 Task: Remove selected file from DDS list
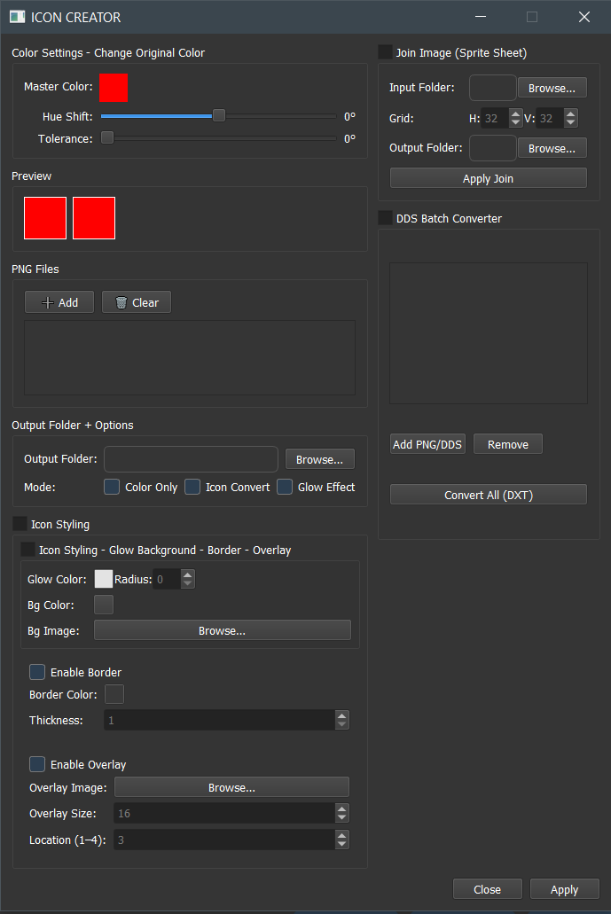tap(508, 444)
